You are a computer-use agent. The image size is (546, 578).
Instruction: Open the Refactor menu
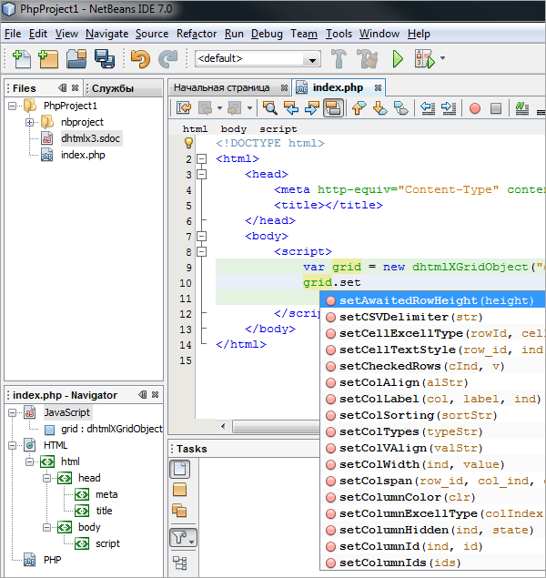click(197, 34)
